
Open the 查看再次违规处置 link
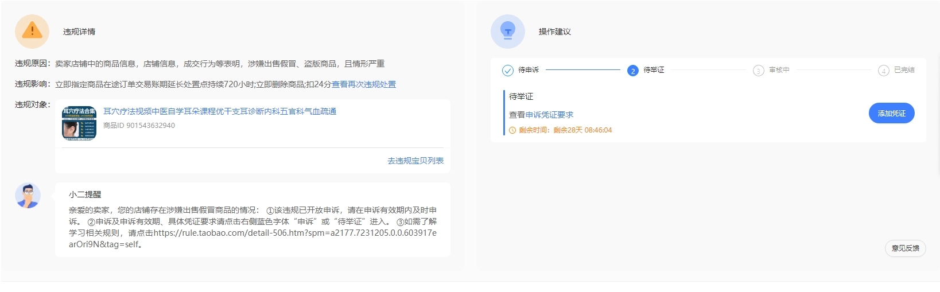364,84
